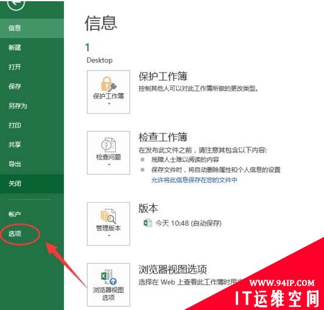The image size is (324, 310).
Task: Click the 信息 page title
Action: point(101,23)
